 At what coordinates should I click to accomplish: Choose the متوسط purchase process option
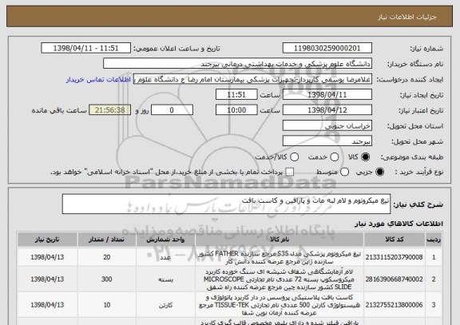[x=344, y=172]
